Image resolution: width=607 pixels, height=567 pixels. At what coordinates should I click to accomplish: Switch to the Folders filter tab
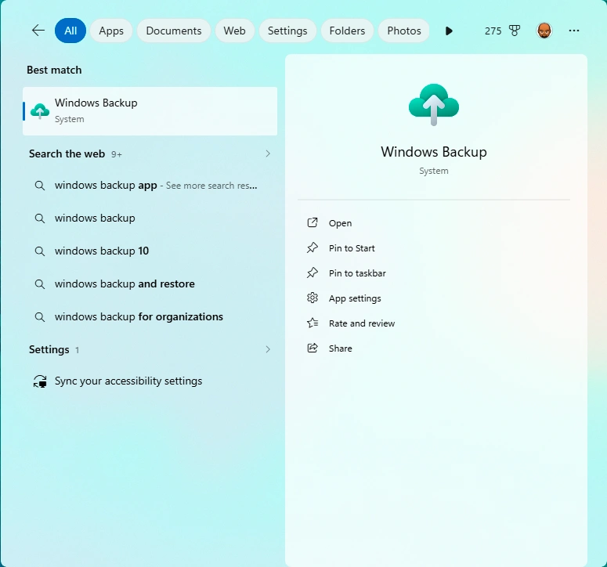[347, 31]
